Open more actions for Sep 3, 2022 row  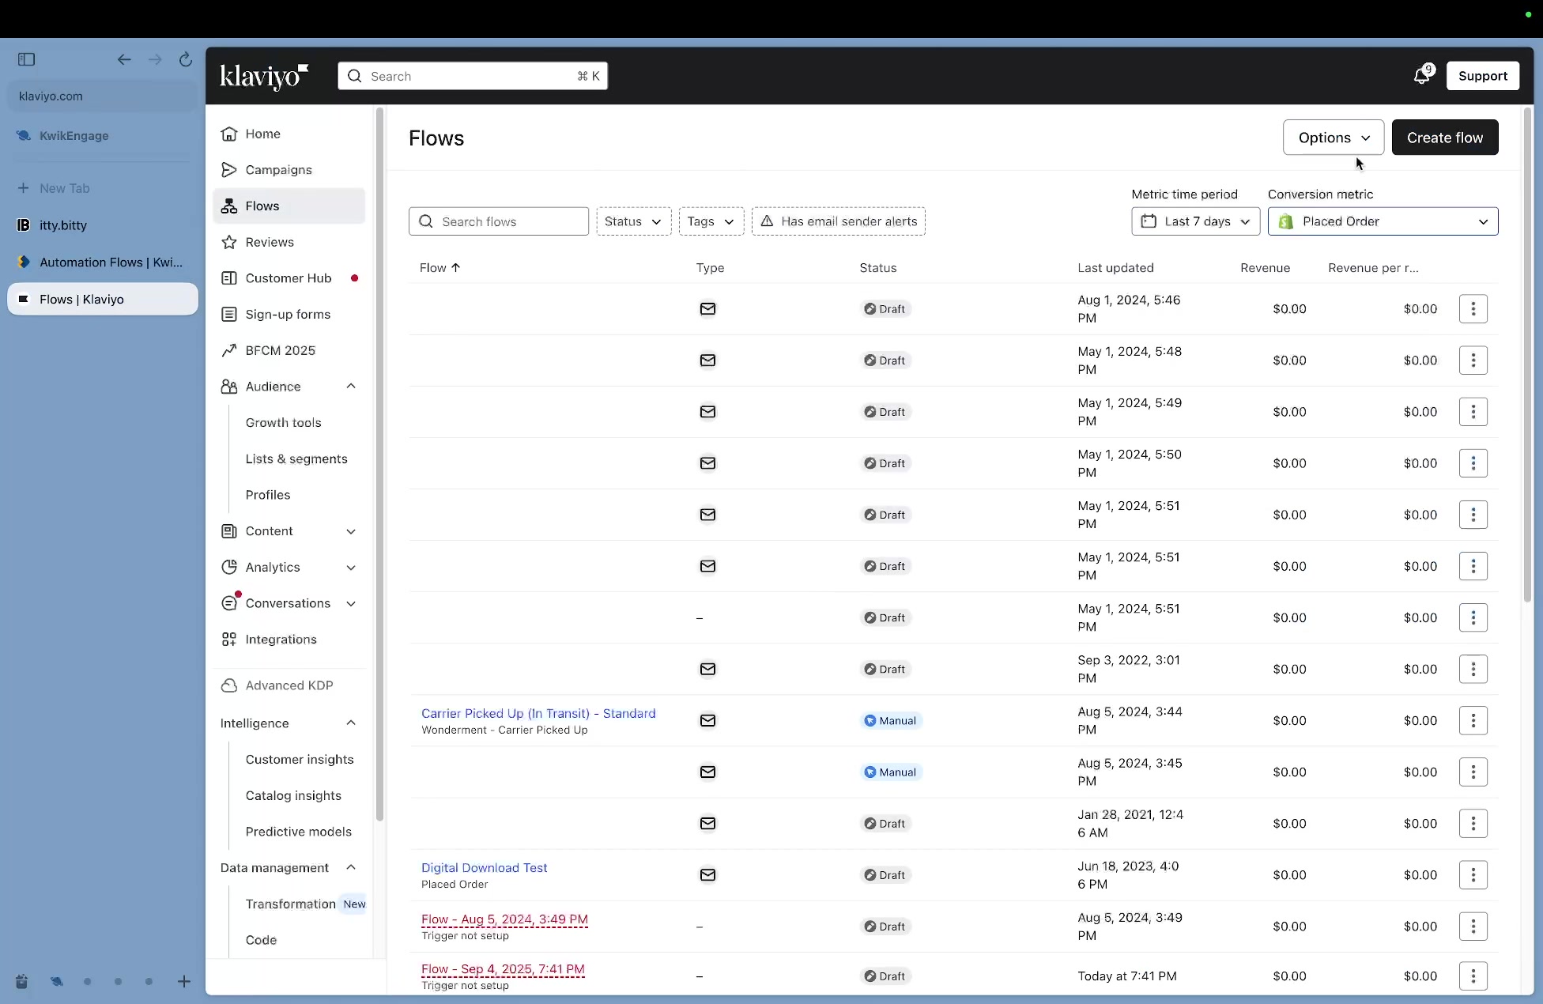[x=1473, y=669]
